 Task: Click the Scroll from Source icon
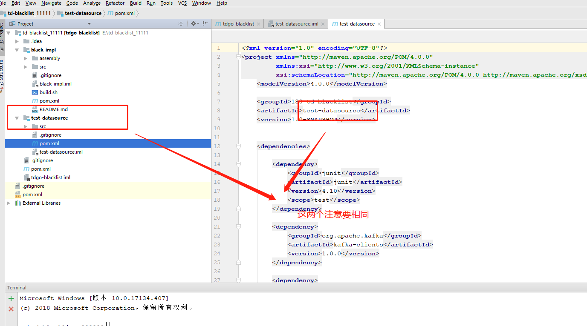click(181, 23)
